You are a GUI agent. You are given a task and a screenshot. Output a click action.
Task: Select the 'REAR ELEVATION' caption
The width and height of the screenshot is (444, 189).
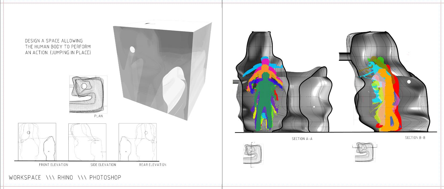[x=153, y=165]
